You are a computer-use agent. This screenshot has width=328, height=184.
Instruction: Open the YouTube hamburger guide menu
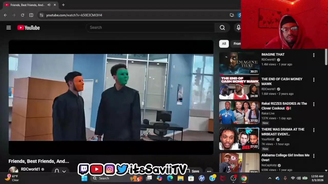(x=9, y=28)
